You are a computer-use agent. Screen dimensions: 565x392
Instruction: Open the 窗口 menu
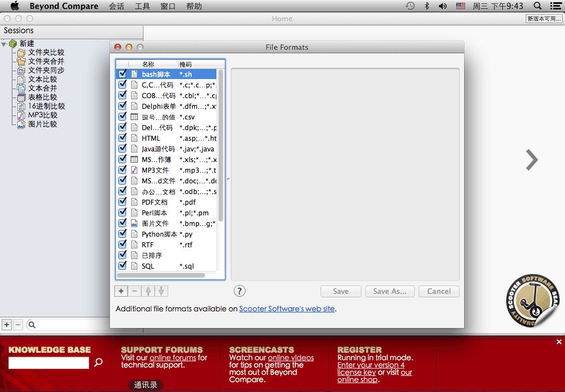168,6
